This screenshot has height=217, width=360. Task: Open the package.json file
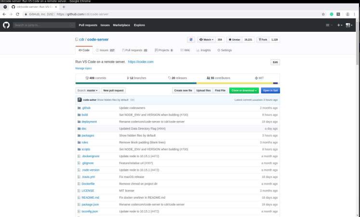(x=90, y=204)
